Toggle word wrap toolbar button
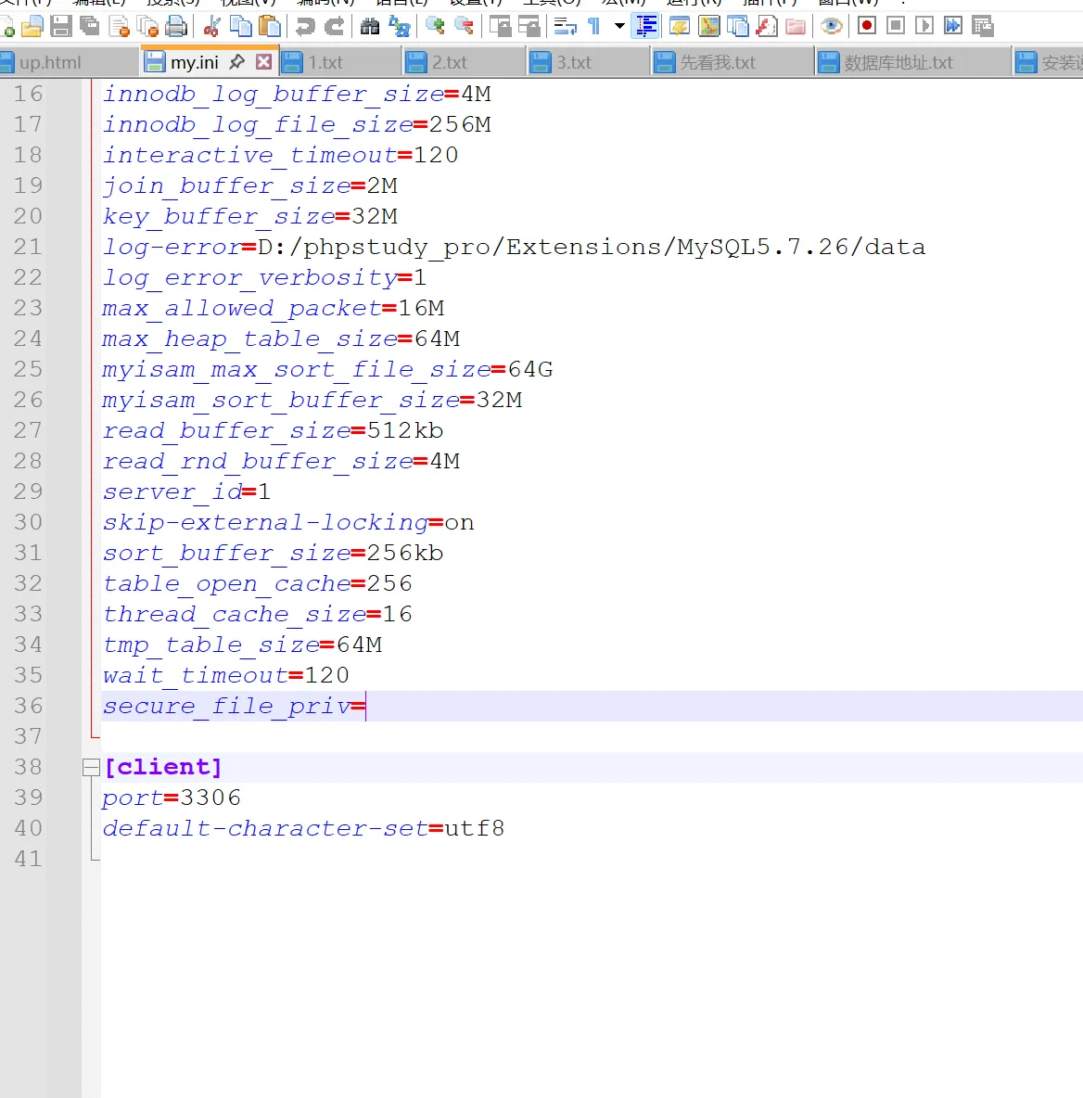 [565, 26]
